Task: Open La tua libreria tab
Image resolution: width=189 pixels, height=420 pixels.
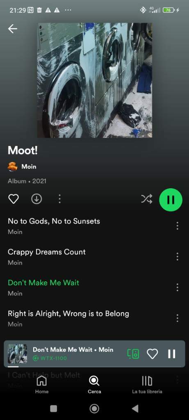Action: pyautogui.click(x=147, y=385)
